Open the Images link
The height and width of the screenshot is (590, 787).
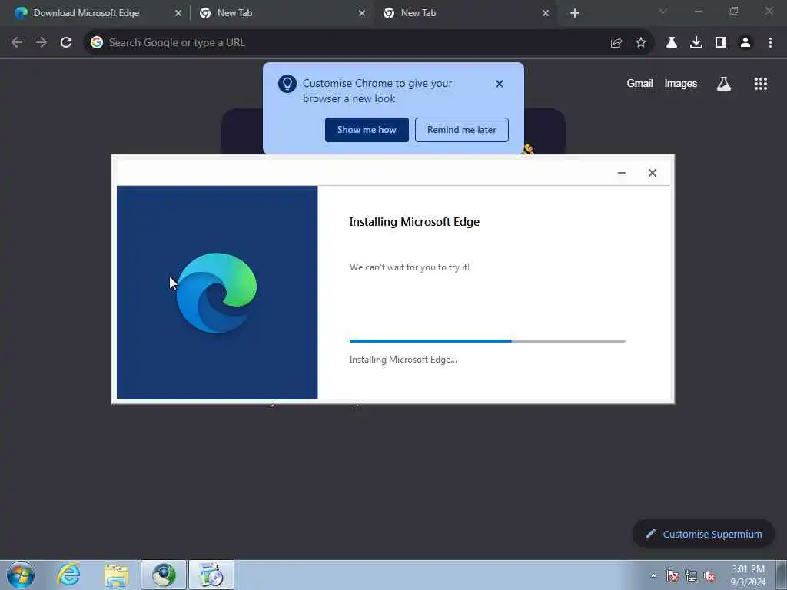click(x=681, y=84)
